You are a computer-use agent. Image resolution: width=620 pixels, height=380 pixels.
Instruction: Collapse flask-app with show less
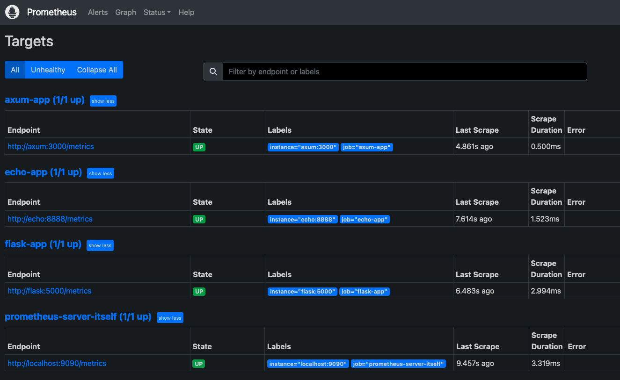[100, 245]
